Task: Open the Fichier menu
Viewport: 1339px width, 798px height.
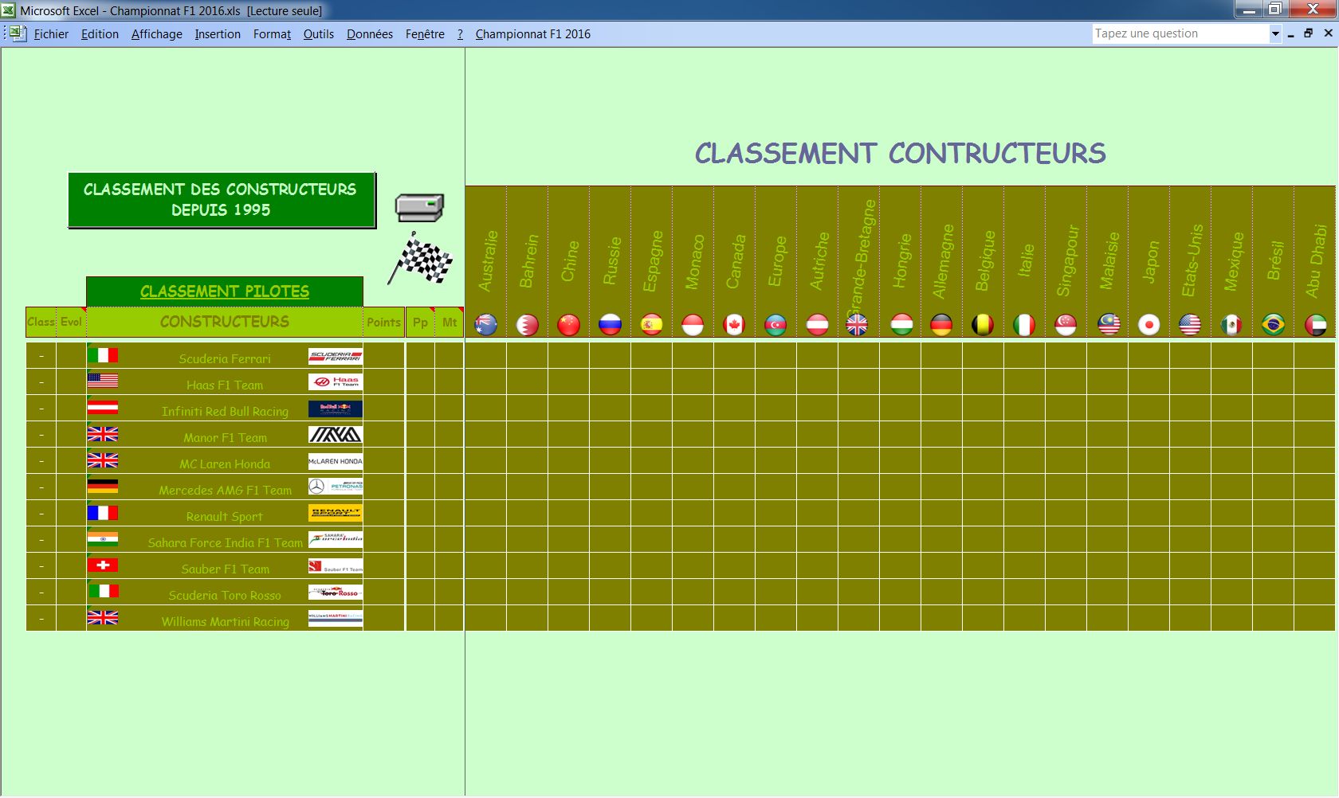Action: tap(51, 33)
